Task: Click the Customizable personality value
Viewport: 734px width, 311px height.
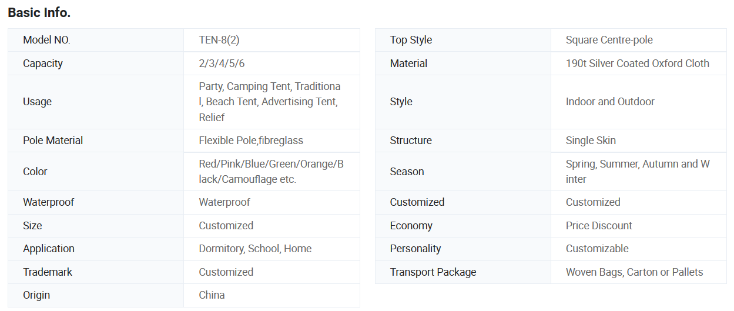Action: [596, 249]
